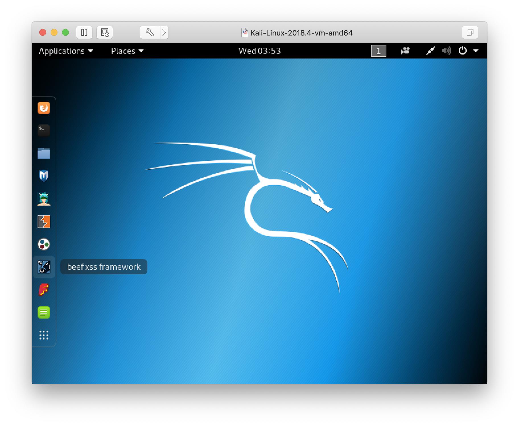Click the volume speaker icon

point(446,51)
